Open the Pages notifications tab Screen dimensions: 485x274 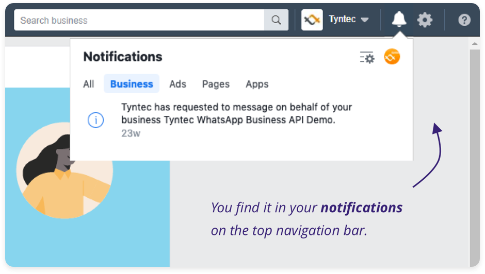click(x=216, y=84)
